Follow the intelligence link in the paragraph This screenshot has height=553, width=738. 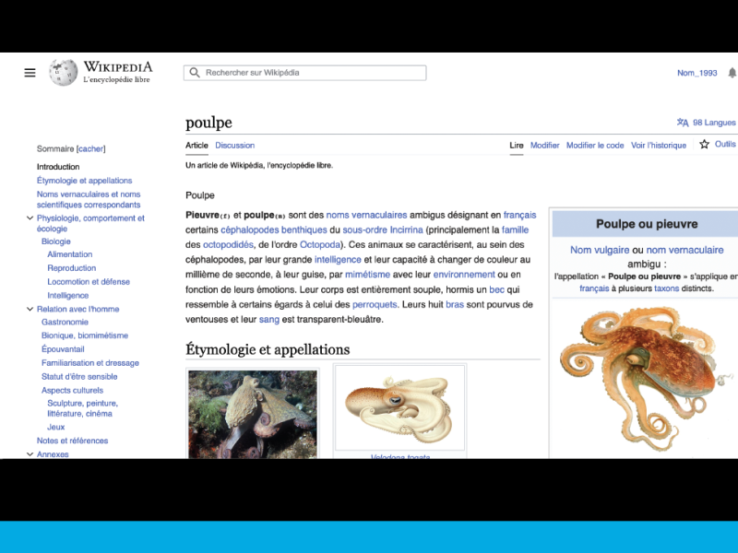pos(338,260)
